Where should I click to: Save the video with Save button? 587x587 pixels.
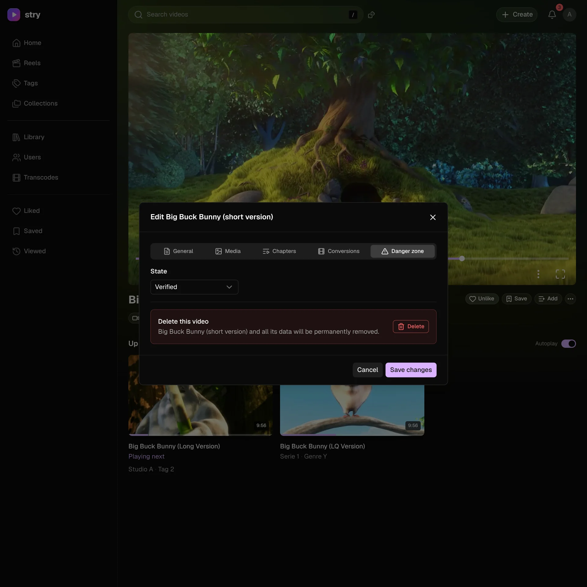[x=516, y=299]
